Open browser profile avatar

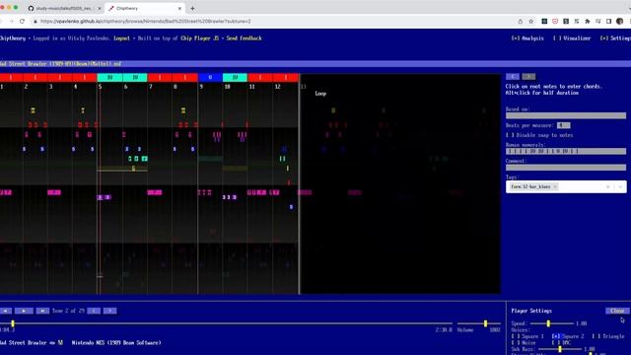[x=620, y=22]
